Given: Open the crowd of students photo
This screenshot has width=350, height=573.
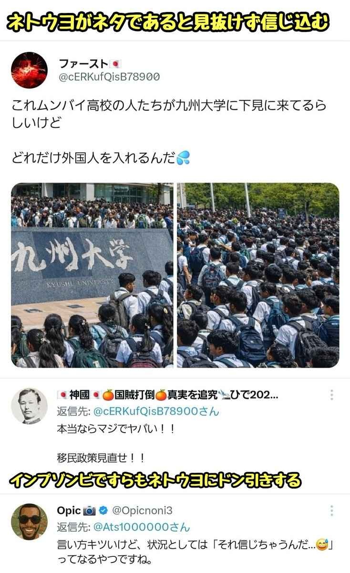Looking at the screenshot, I should click(258, 275).
